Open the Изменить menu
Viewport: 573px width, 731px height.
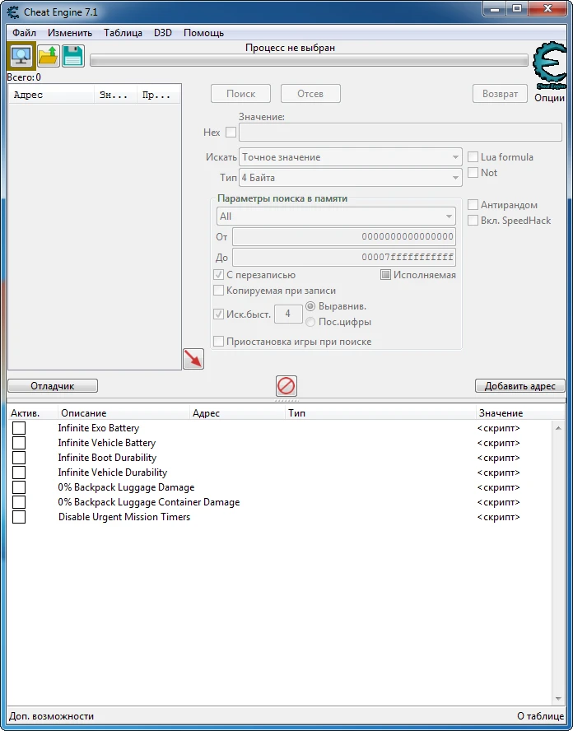[70, 33]
